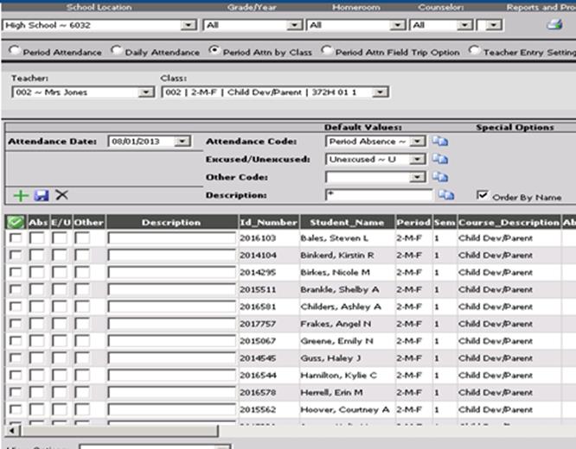The width and height of the screenshot is (576, 449).
Task: Select Teacher Entry Setting radio button
Action: [474, 50]
